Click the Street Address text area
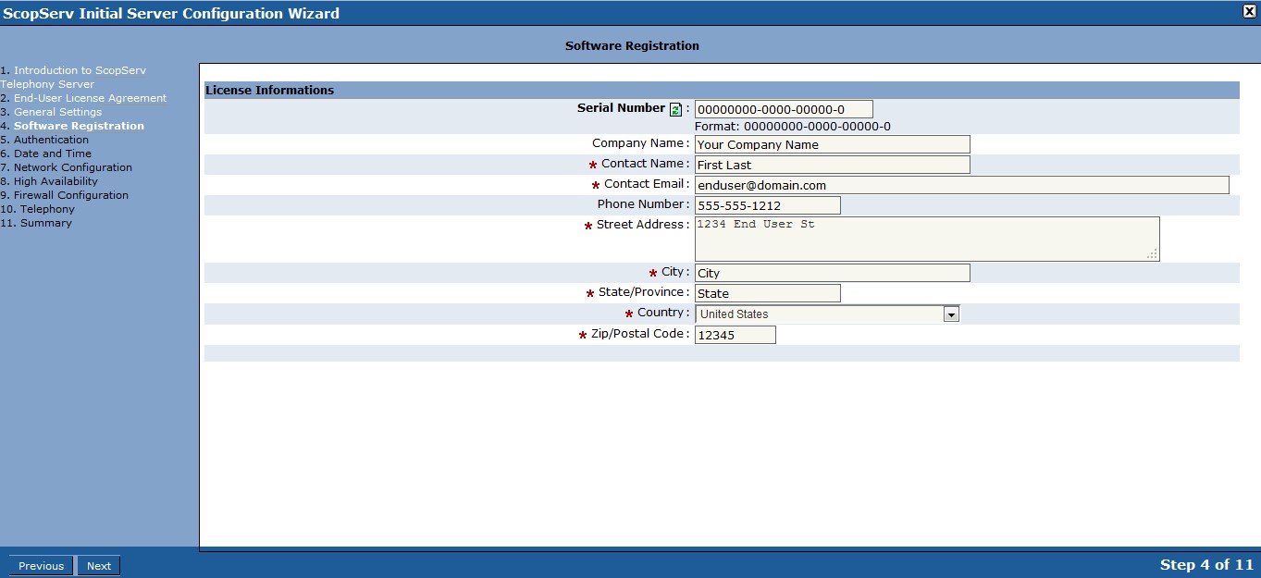 927,239
